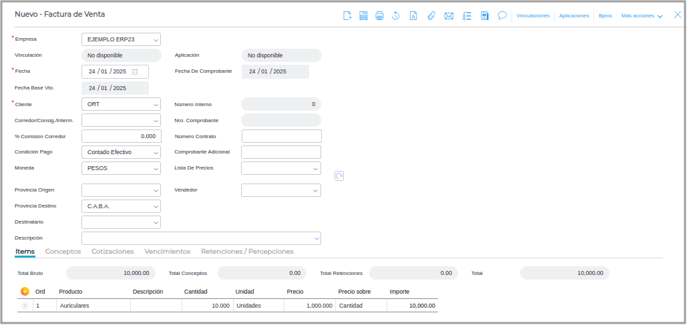Open the checklist icon in toolbar
Image resolution: width=687 pixels, height=325 pixels.
467,15
